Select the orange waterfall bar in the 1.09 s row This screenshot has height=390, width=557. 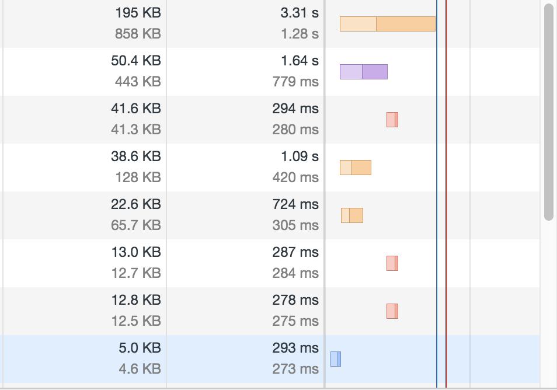(x=355, y=168)
